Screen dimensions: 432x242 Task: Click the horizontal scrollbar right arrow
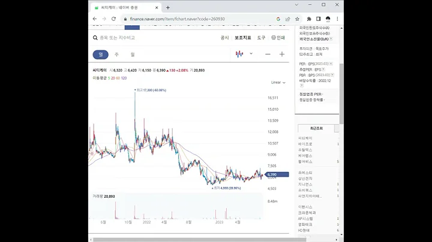[x=337, y=240]
